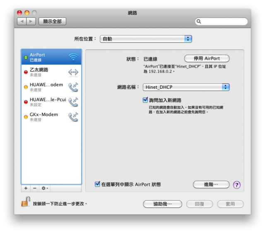Screen dimensions: 265x234
Task: Open 進階… advanced settings
Action: click(x=211, y=184)
